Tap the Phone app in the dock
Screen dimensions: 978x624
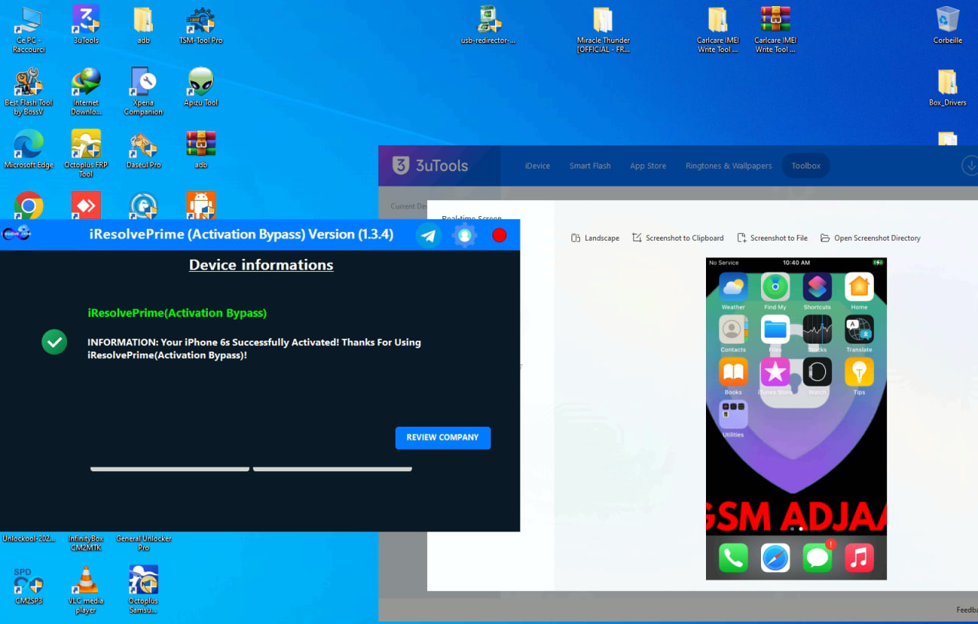tap(733, 558)
